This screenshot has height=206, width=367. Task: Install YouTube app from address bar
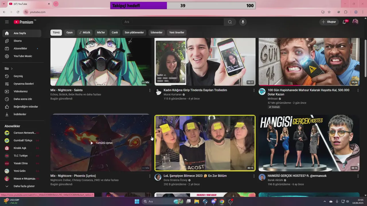323,12
